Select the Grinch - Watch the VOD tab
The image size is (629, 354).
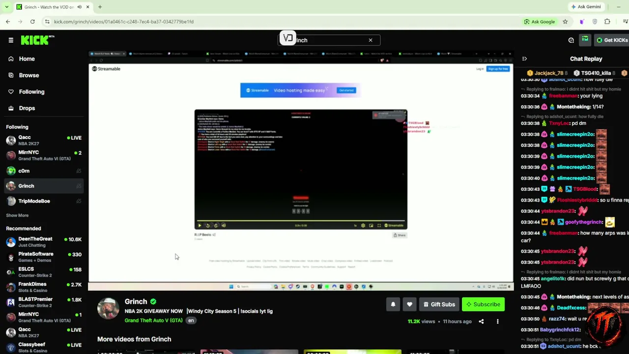pyautogui.click(x=53, y=7)
